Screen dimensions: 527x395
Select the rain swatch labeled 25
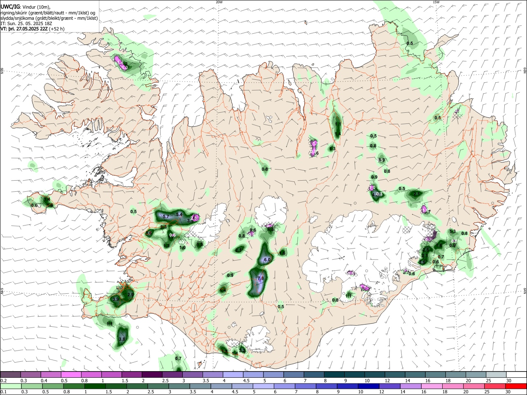coord(495,386)
